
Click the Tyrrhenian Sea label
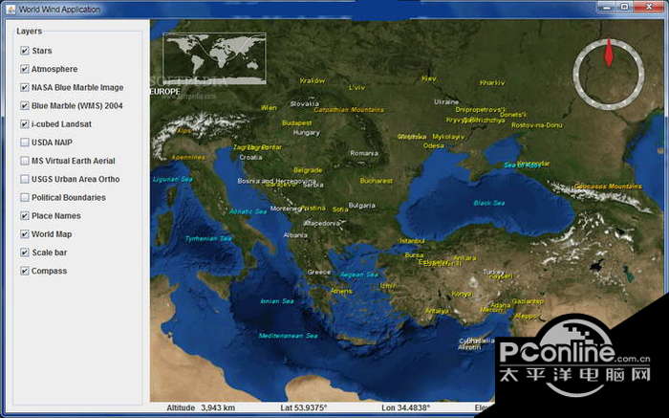[208, 239]
